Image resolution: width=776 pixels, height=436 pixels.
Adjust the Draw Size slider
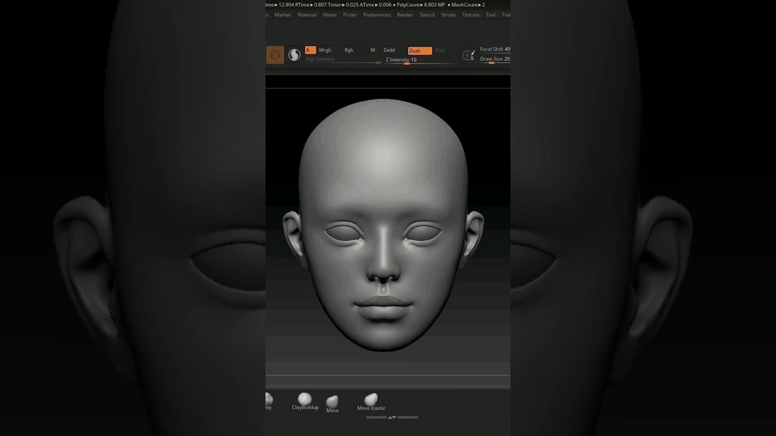(x=495, y=59)
